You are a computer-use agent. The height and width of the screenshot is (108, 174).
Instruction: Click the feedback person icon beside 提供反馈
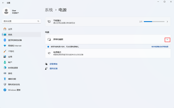[46, 69]
